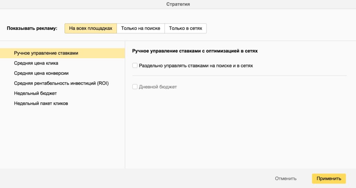Open the "Средняя цена клика" strategy
356x188 pixels.
tap(36, 63)
